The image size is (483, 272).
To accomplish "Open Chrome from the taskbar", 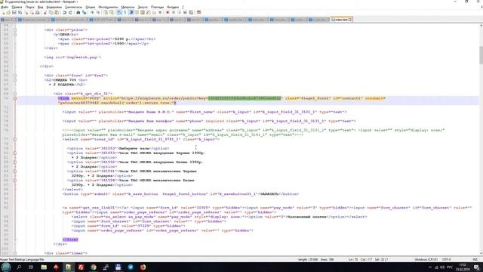I will click(94, 267).
